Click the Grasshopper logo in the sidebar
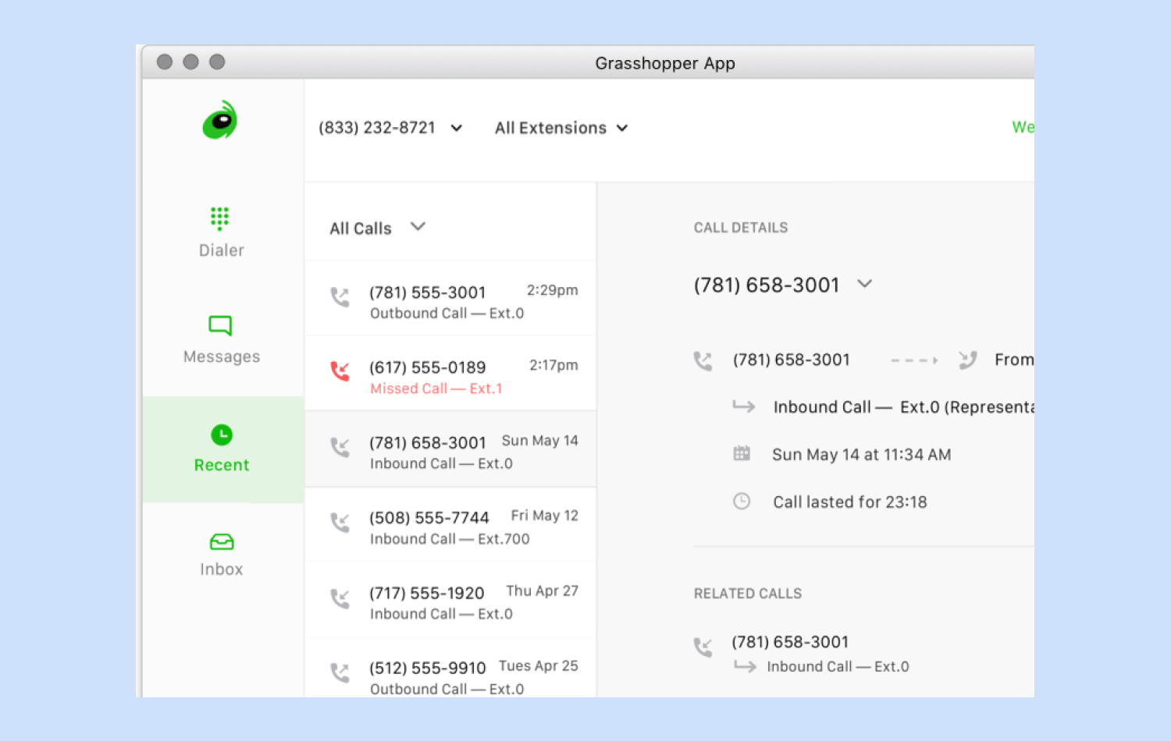The width and height of the screenshot is (1171, 741). pos(219,120)
